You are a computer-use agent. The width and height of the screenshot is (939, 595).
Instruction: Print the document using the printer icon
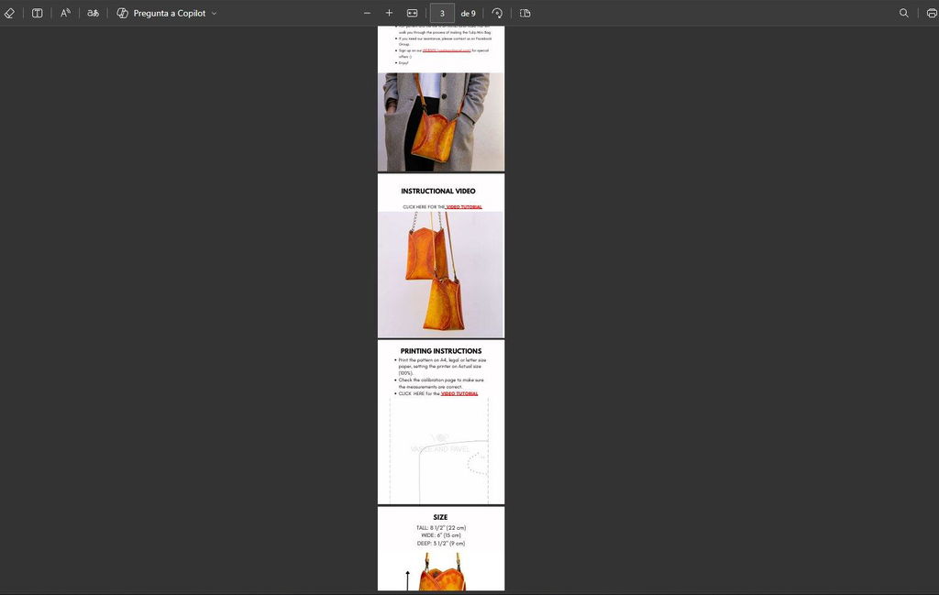pos(932,13)
